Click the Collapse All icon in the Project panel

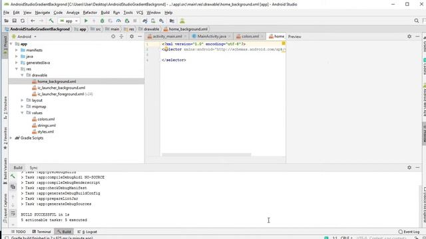(121, 37)
